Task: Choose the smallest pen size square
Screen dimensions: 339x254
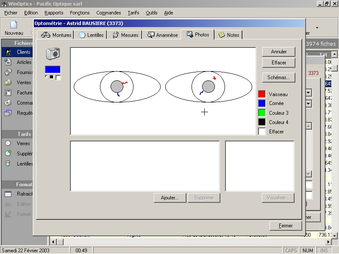Action: tap(46, 77)
